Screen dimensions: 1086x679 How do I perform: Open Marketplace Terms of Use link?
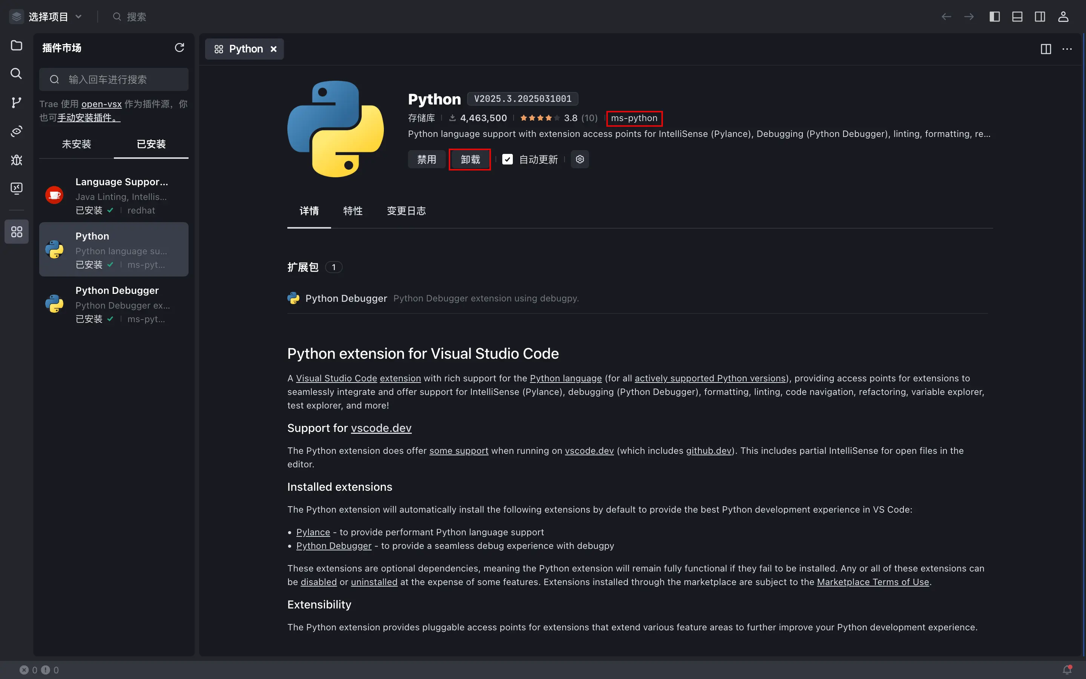873,582
